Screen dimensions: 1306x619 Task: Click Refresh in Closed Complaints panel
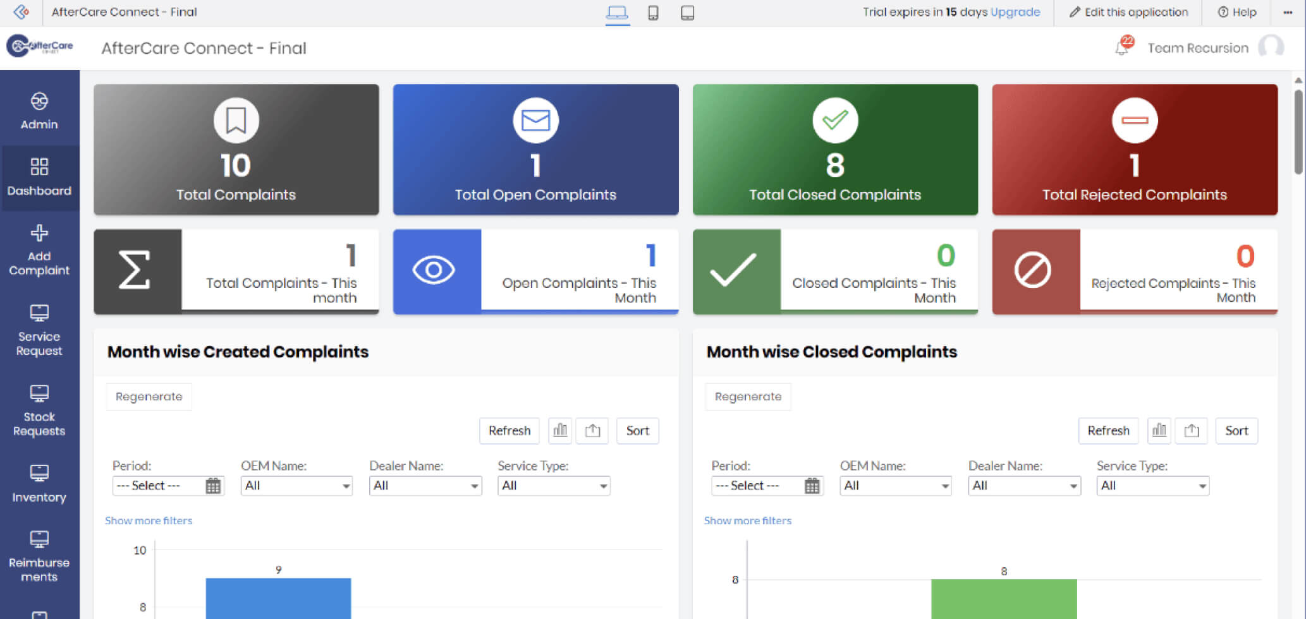click(x=1108, y=431)
